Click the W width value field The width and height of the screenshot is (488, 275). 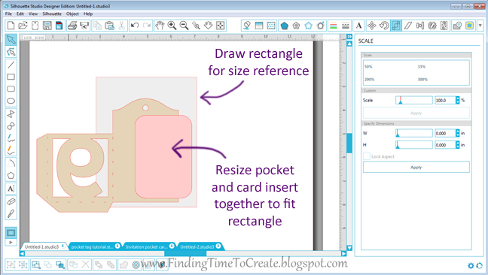click(x=445, y=133)
